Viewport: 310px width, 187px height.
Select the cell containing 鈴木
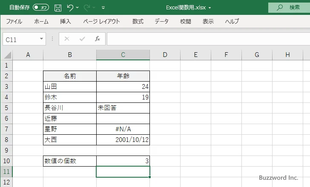[70, 97]
